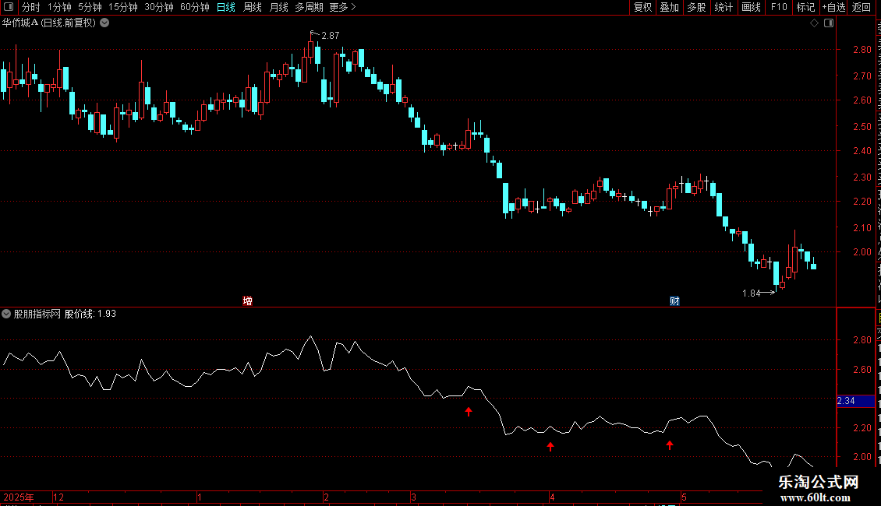
Task: Click the 2025年 date axis label
Action: 19,497
